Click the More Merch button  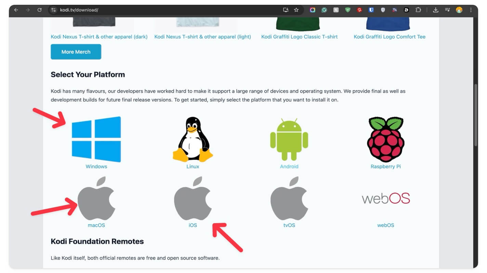pyautogui.click(x=76, y=52)
